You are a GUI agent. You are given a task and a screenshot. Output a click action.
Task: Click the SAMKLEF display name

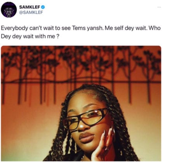pos(30,7)
